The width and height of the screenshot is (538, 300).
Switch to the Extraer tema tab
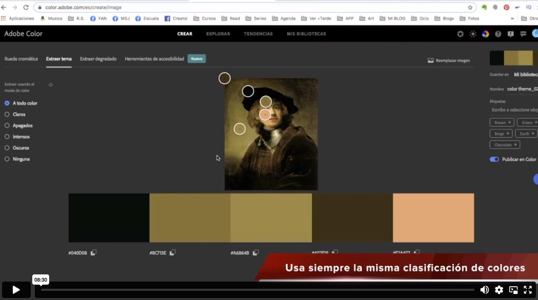59,59
